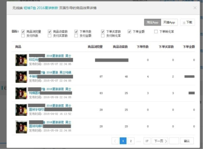Open thumbnail of product published 2016-05-09 22:34:06
Screen dimensions: 203x149
[x=21, y=127]
